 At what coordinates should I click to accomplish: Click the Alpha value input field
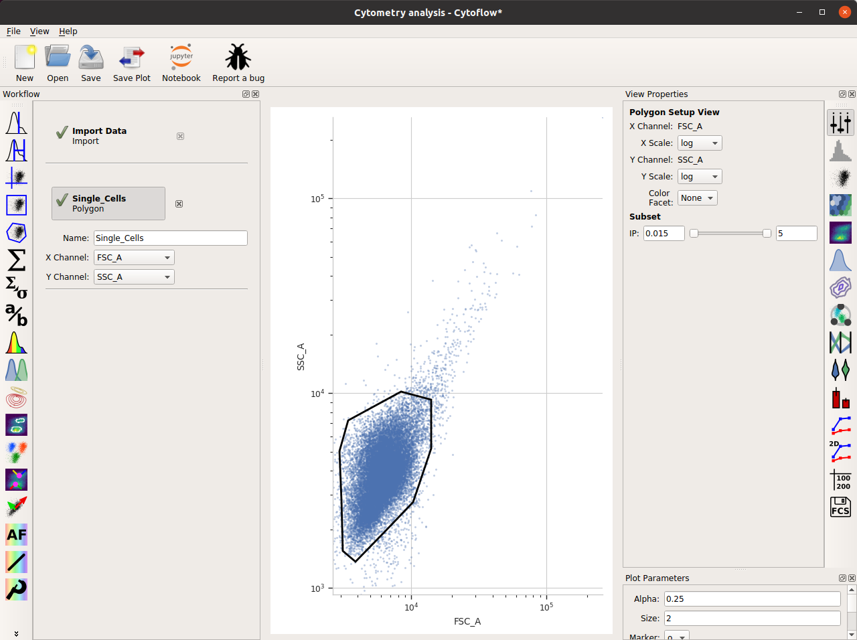tap(753, 599)
